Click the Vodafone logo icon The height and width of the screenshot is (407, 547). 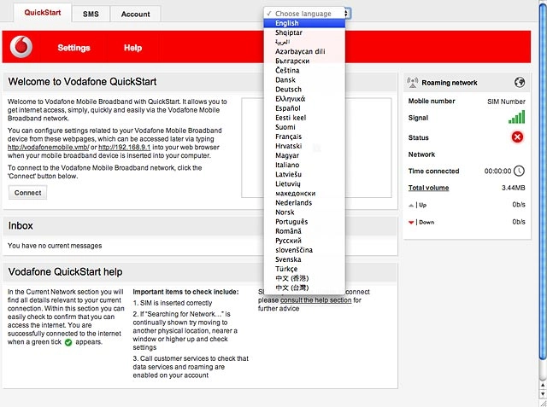point(21,47)
